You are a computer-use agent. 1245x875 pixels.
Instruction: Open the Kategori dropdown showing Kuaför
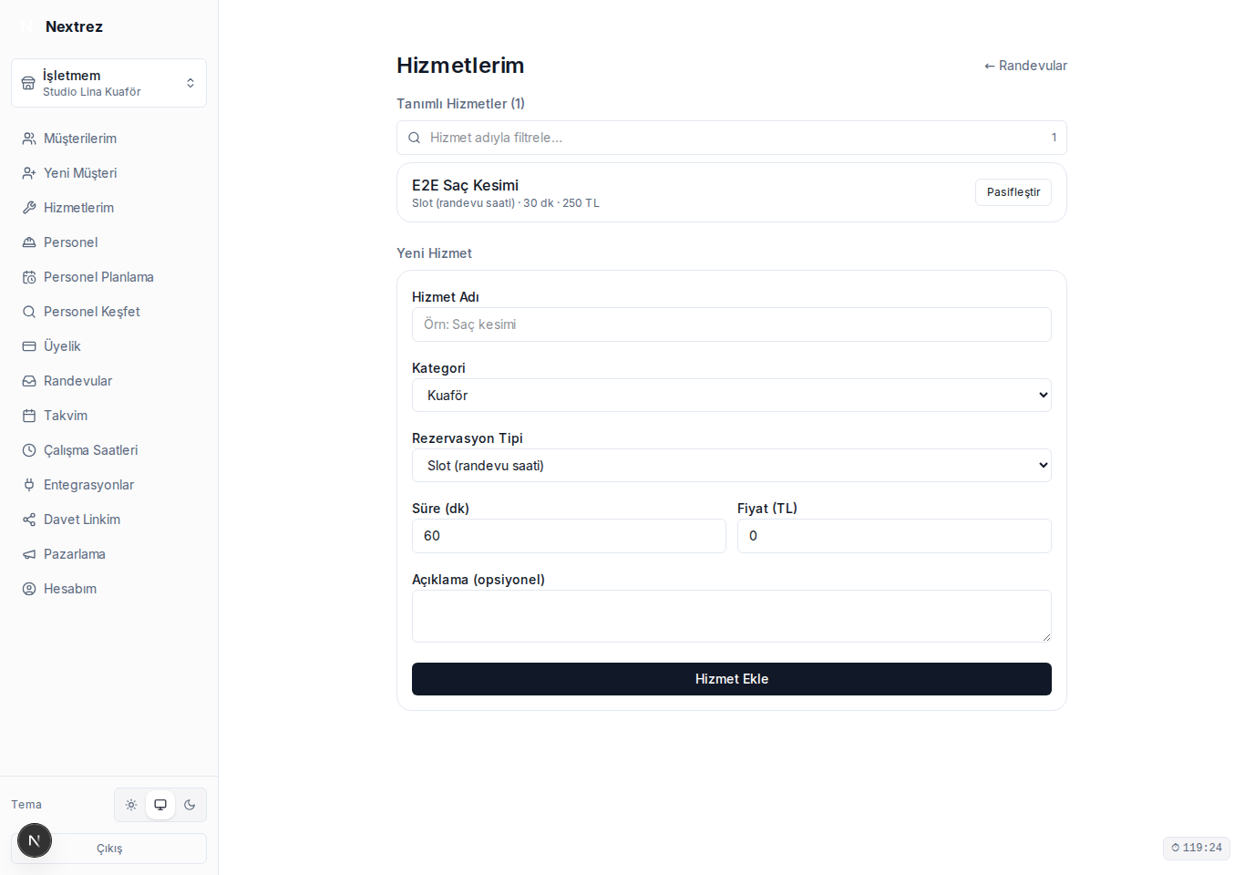click(x=732, y=395)
